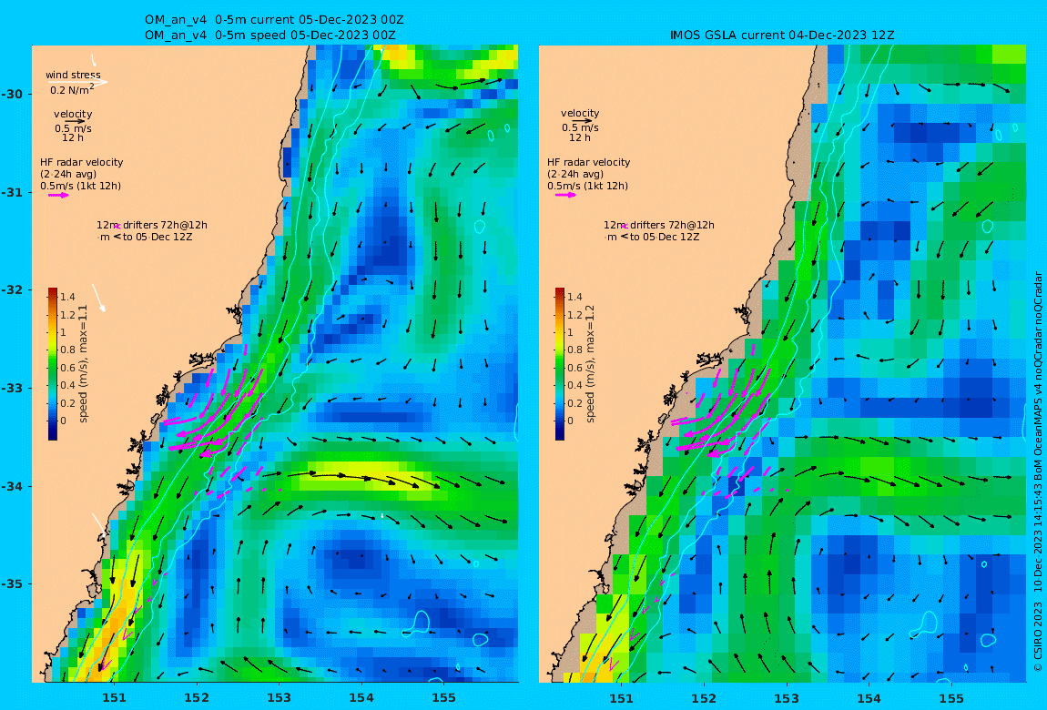Click 'HF radar velocity' text in left map
This screenshot has height=710, width=1047.
[x=81, y=162]
